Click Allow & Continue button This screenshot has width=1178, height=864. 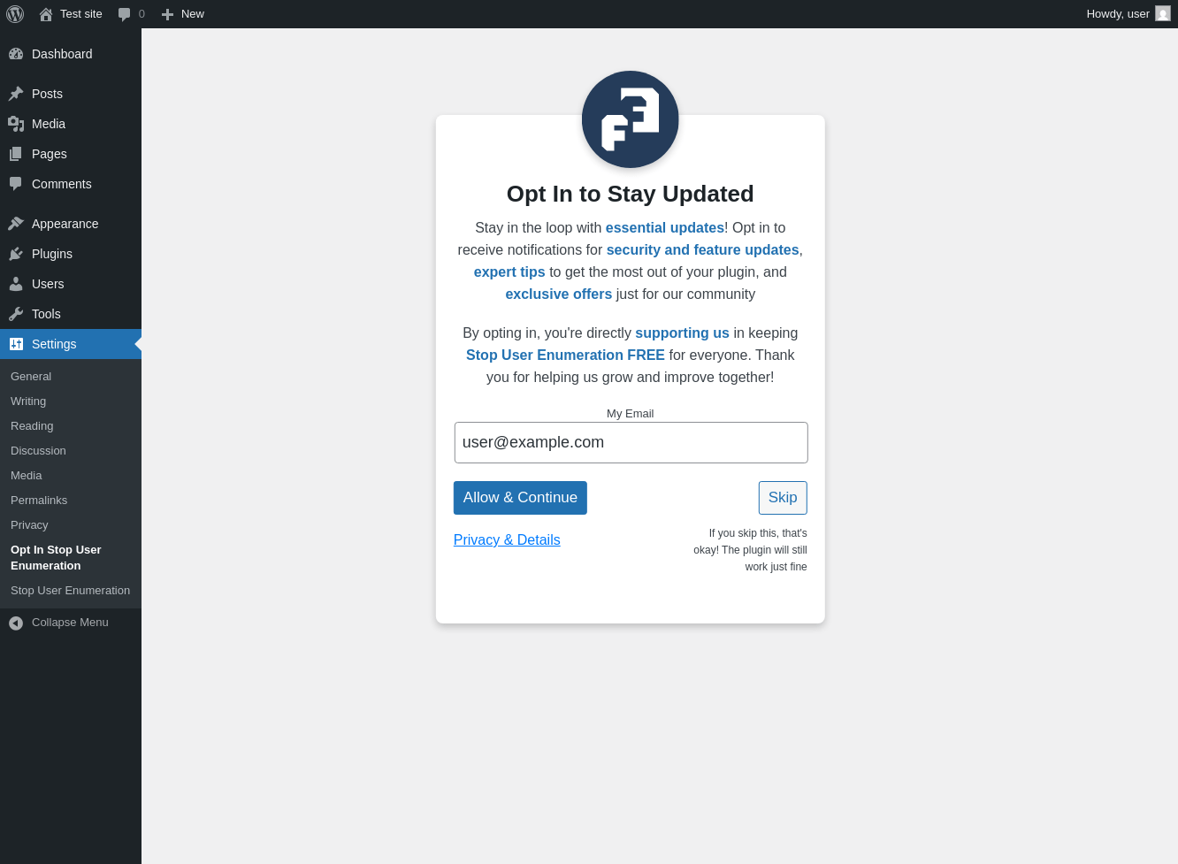pos(520,498)
